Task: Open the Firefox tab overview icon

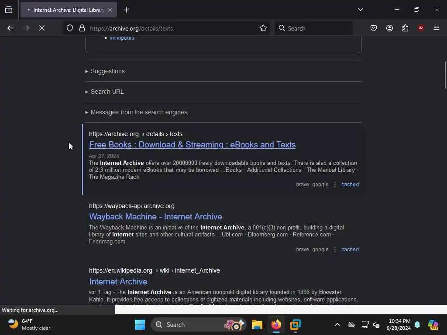Action: tap(9, 10)
